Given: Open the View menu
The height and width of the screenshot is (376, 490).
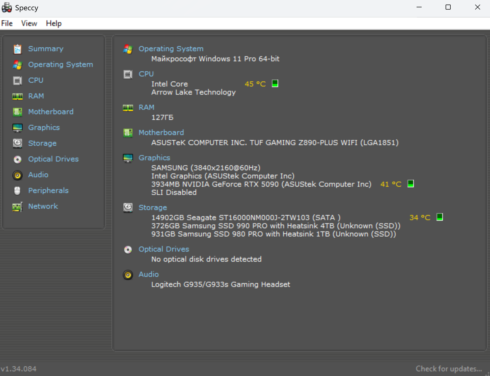Looking at the screenshot, I should tap(29, 23).
